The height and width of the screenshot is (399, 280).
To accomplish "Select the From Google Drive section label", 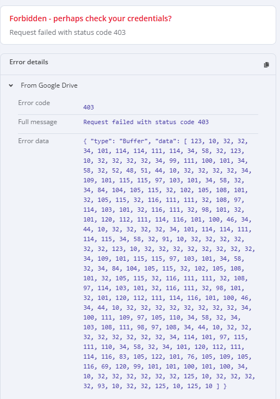I will 49,85.
